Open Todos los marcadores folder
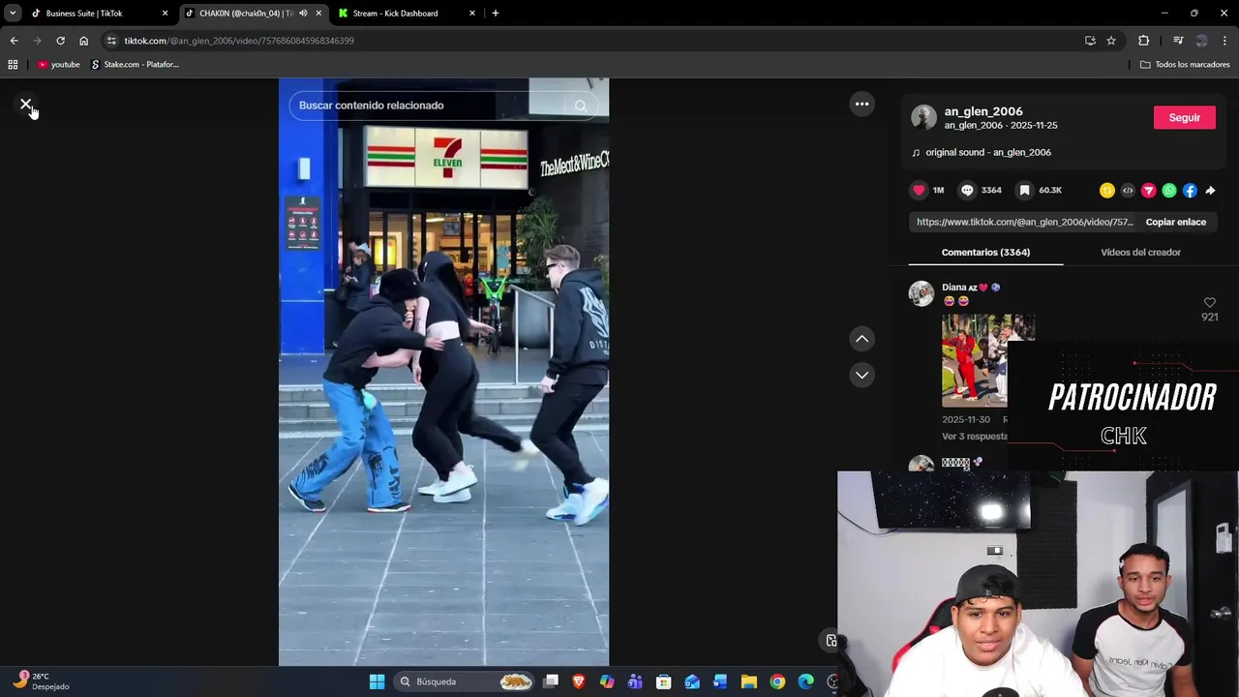1239x697 pixels. pyautogui.click(x=1185, y=65)
